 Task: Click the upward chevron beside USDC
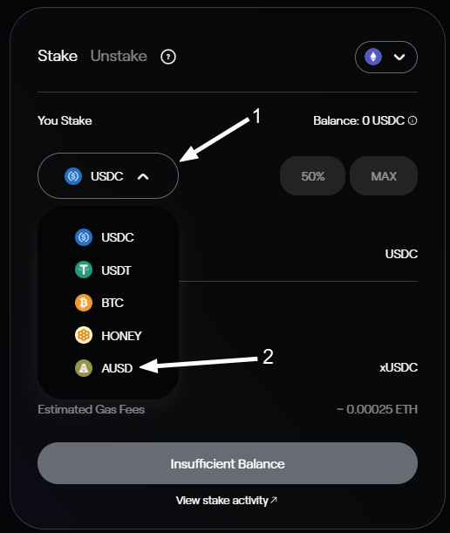point(143,176)
